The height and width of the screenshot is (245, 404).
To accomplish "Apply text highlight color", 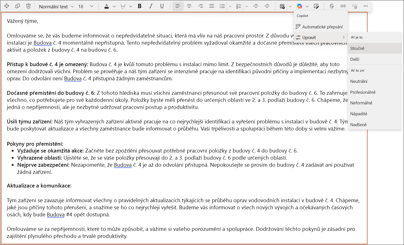I will tap(123, 6).
